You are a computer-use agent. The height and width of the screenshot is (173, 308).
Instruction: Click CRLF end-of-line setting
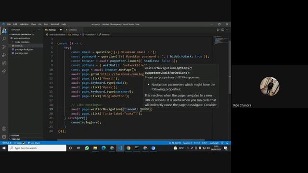(x=205, y=143)
